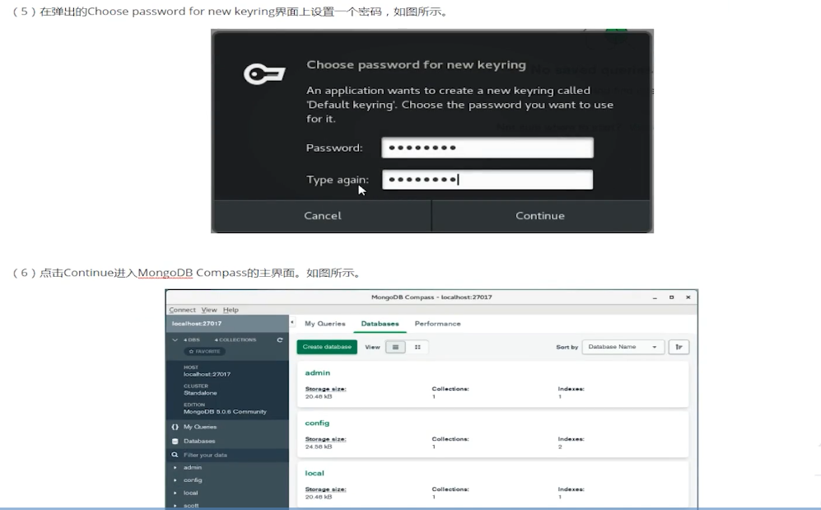
Task: Expand the admin database in sidebar tree
Action: point(175,468)
